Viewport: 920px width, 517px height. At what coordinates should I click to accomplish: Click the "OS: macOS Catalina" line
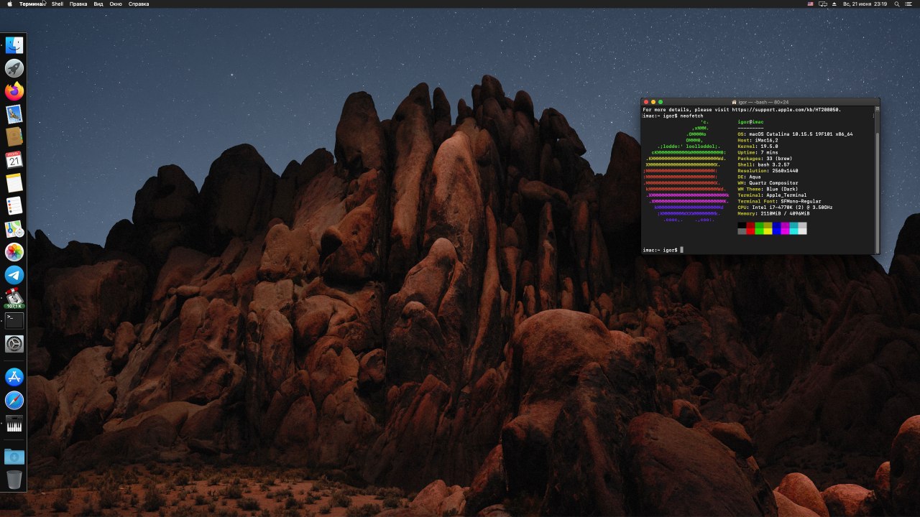pos(795,134)
